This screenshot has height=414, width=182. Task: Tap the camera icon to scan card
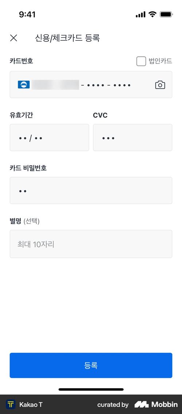[160, 85]
